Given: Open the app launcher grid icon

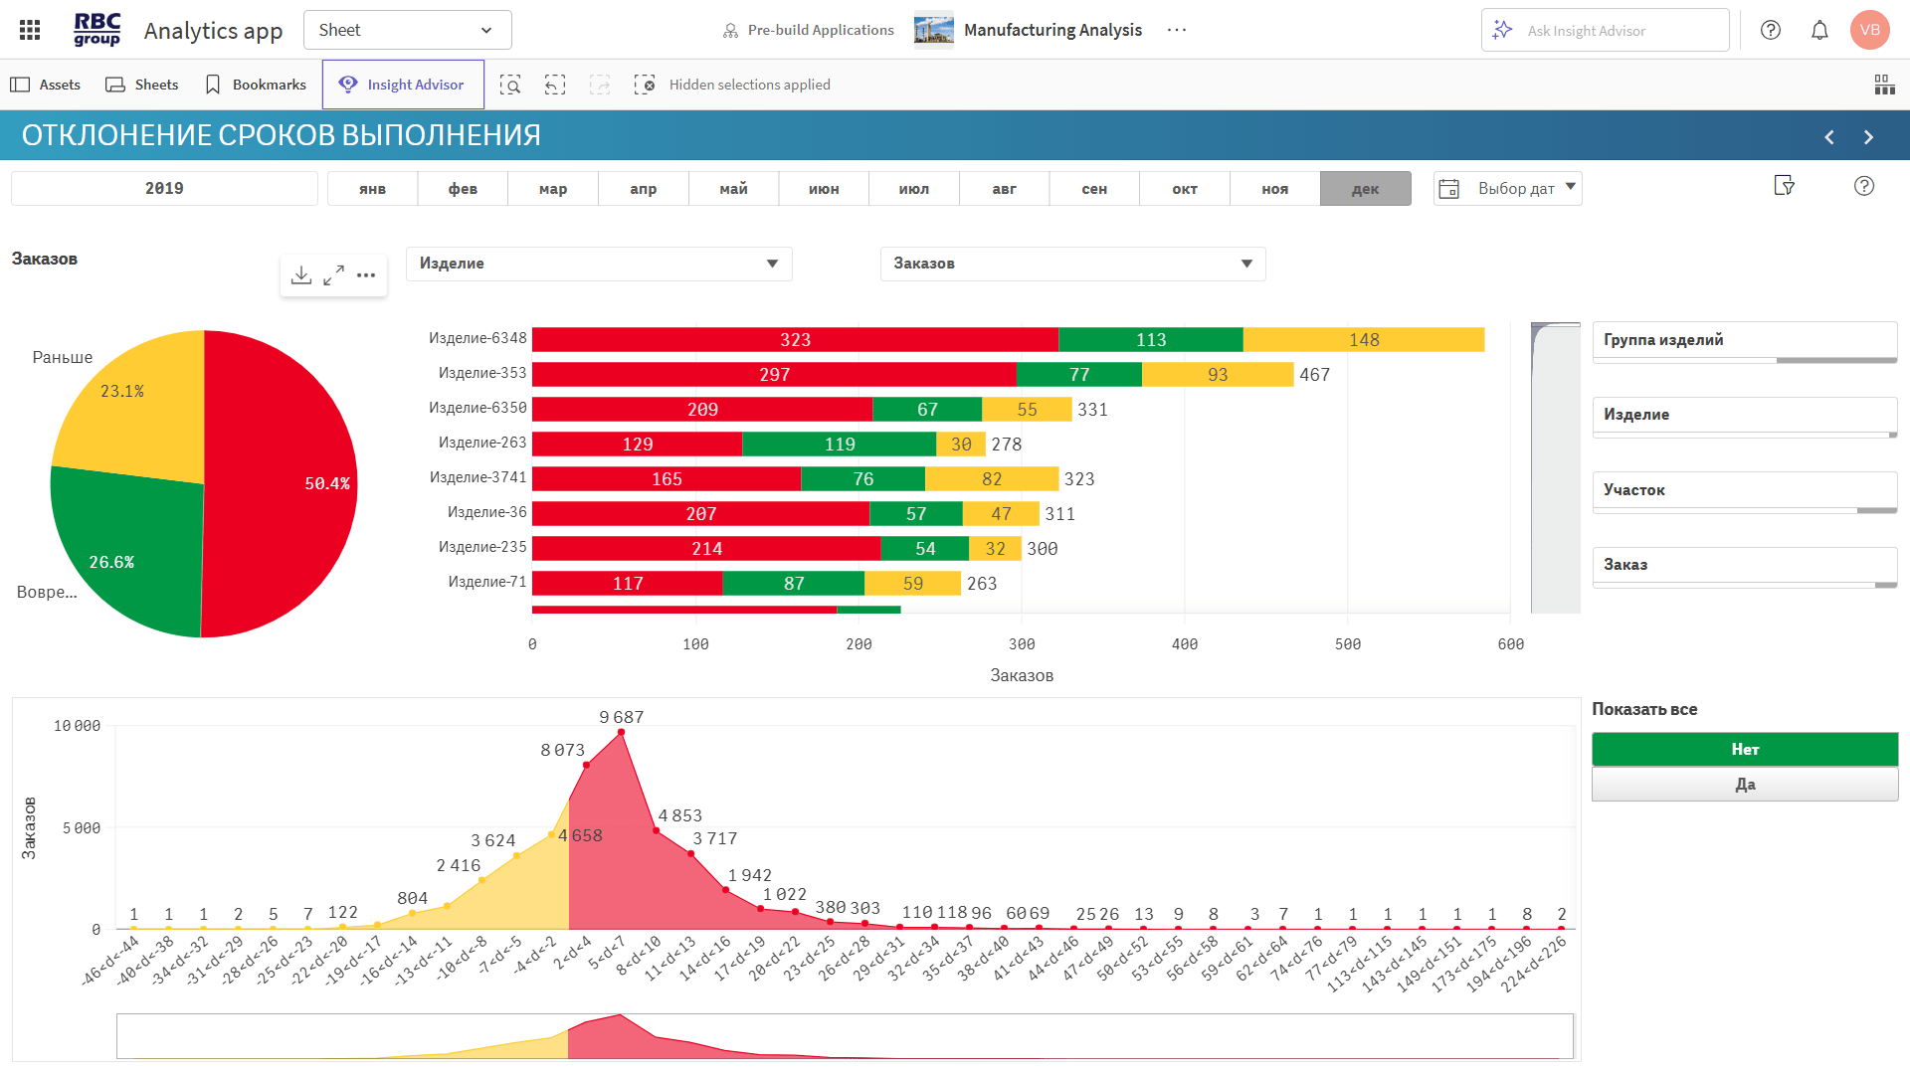Looking at the screenshot, I should click(x=30, y=30).
